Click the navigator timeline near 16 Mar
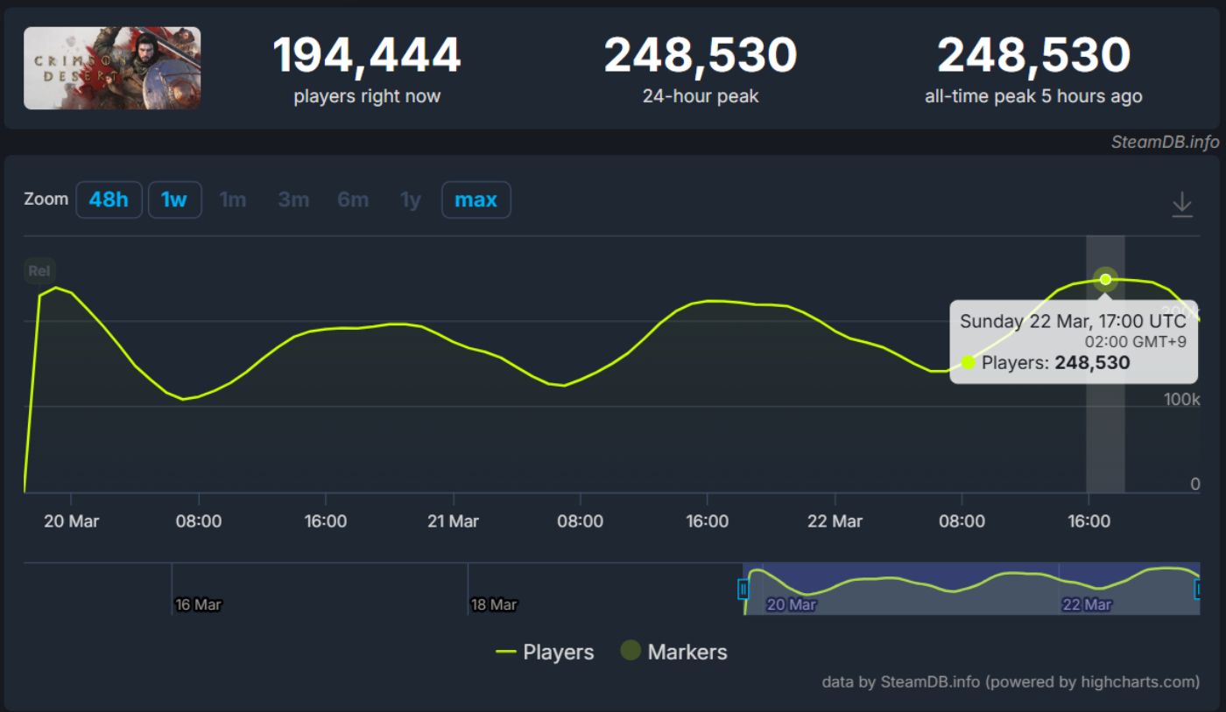Screen dimensions: 1226x712 tap(198, 604)
